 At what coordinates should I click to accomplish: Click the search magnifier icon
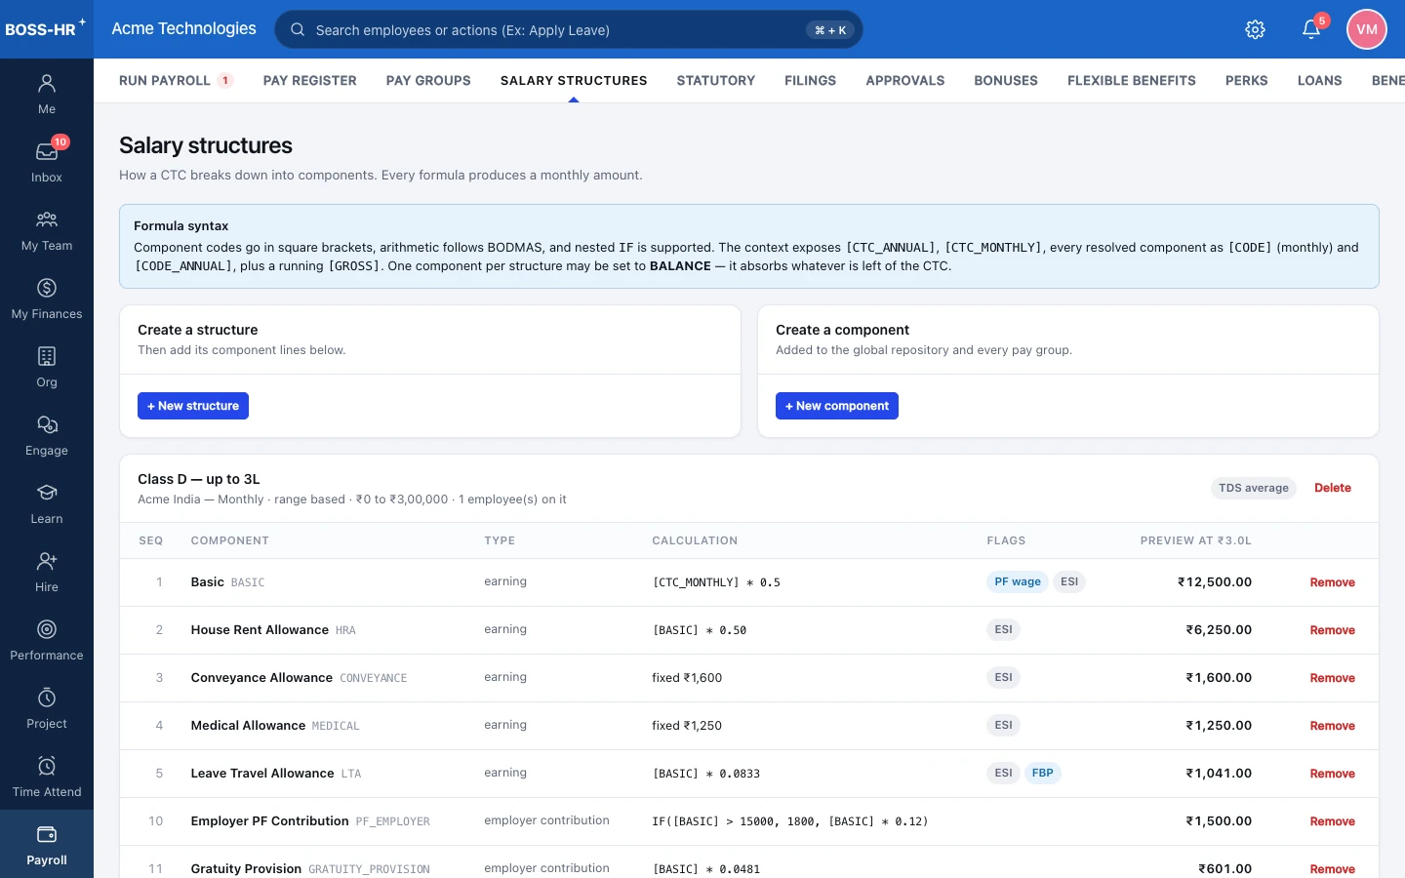[298, 29]
